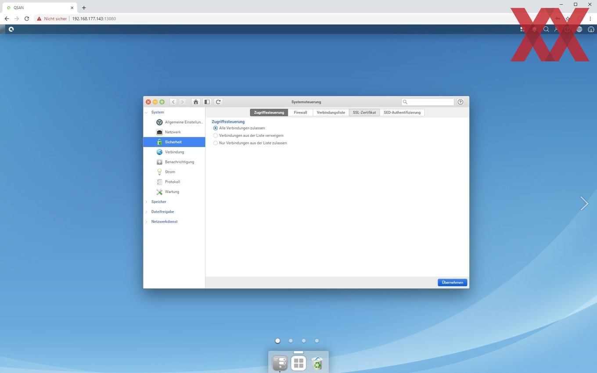This screenshot has height=373, width=597.
Task: Open the app grid icon in the dock
Action: click(x=298, y=363)
